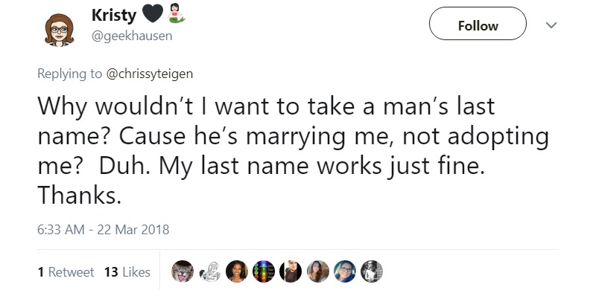The image size is (596, 290).
Task: Open the 6:33 AM - 22 Mar 2018 timestamp
Action: [x=104, y=230]
